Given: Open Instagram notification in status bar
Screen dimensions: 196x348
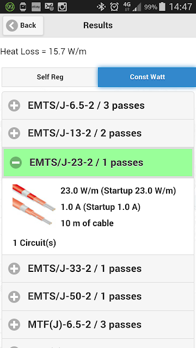Looking at the screenshot, I should tap(62, 7).
